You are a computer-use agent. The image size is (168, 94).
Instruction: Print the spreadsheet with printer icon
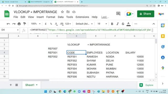pyautogui.click(x=19, y=24)
